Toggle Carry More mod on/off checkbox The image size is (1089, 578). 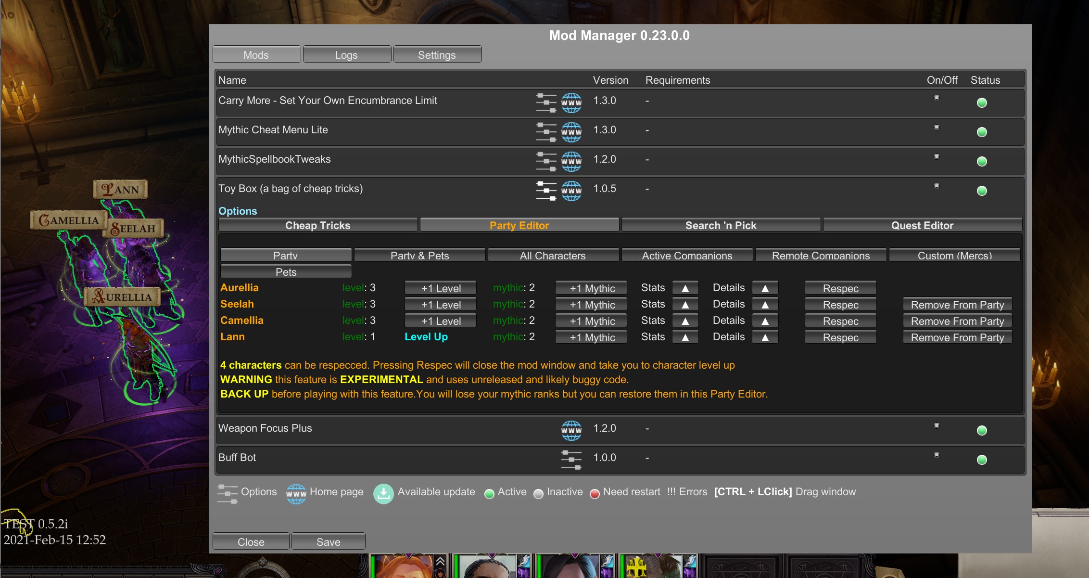pyautogui.click(x=937, y=98)
